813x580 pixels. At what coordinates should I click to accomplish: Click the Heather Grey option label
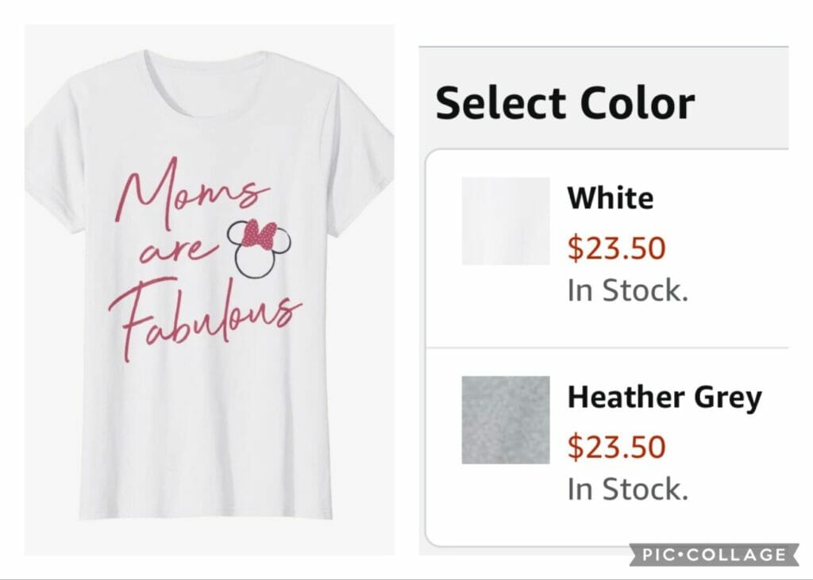tap(665, 398)
